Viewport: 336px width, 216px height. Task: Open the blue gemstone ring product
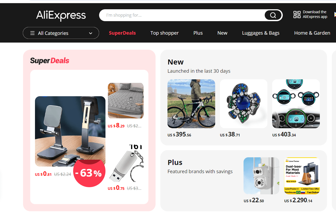pos(244,104)
